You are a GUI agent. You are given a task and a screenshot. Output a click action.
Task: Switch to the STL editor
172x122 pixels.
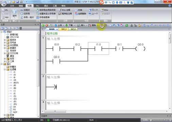(5, 10)
